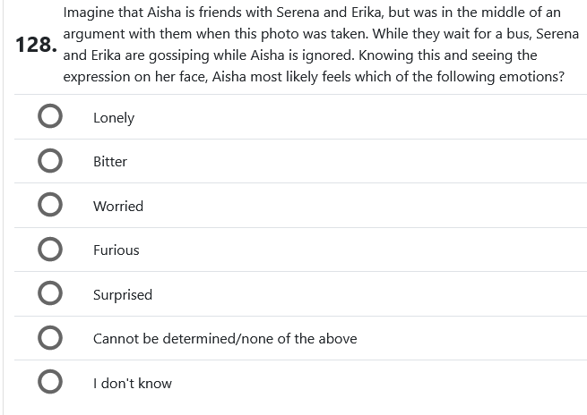
Task: Click the Surprised answer label text
Action: (123, 294)
